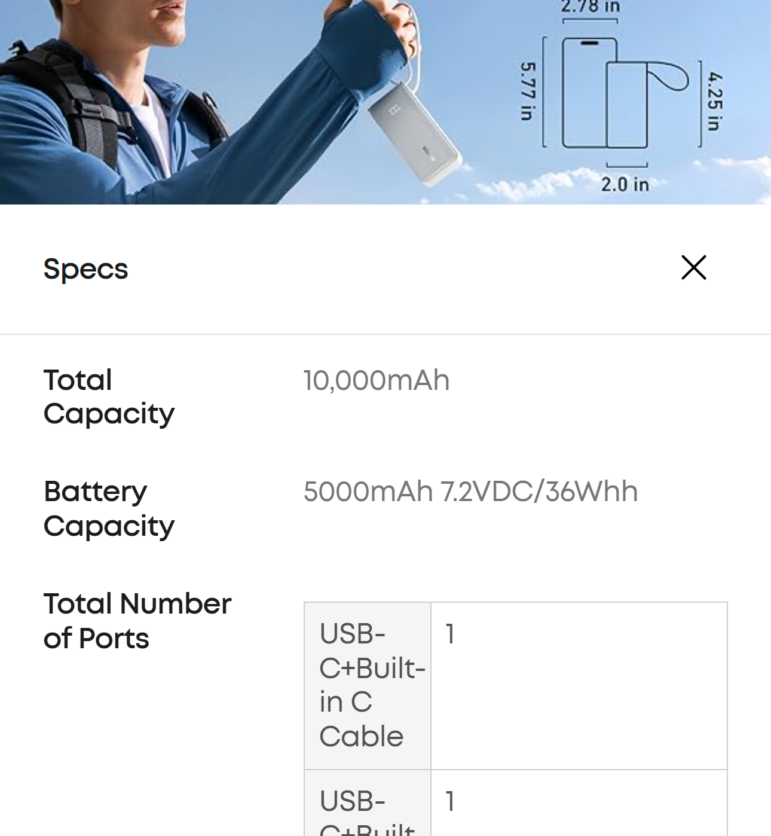Close the Specs panel with X
771x836 pixels.
(693, 267)
